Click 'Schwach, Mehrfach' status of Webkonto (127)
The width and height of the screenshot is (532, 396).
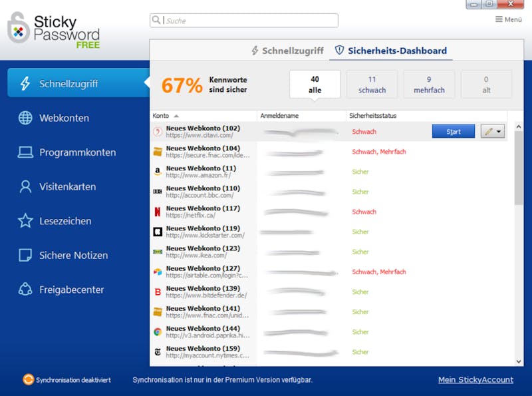[378, 272]
